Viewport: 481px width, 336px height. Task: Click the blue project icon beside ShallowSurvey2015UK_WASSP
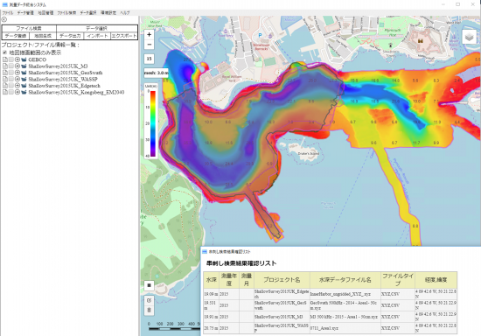(x=24, y=79)
